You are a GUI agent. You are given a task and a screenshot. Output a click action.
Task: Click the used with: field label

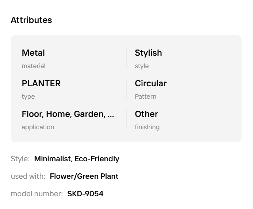click(28, 176)
